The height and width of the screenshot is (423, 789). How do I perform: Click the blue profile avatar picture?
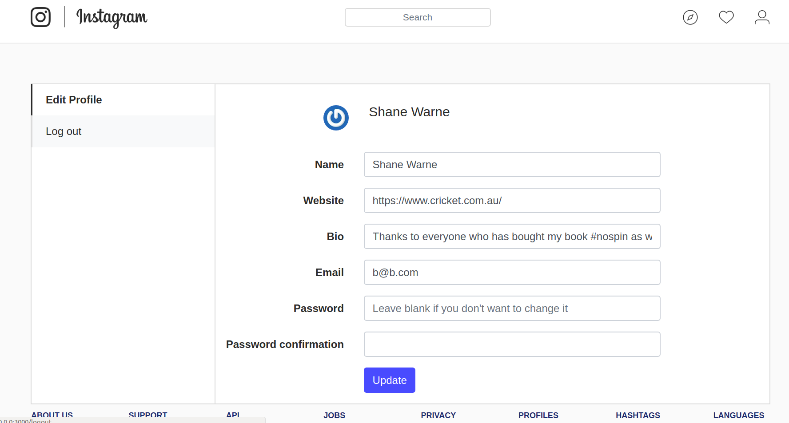[x=336, y=118]
